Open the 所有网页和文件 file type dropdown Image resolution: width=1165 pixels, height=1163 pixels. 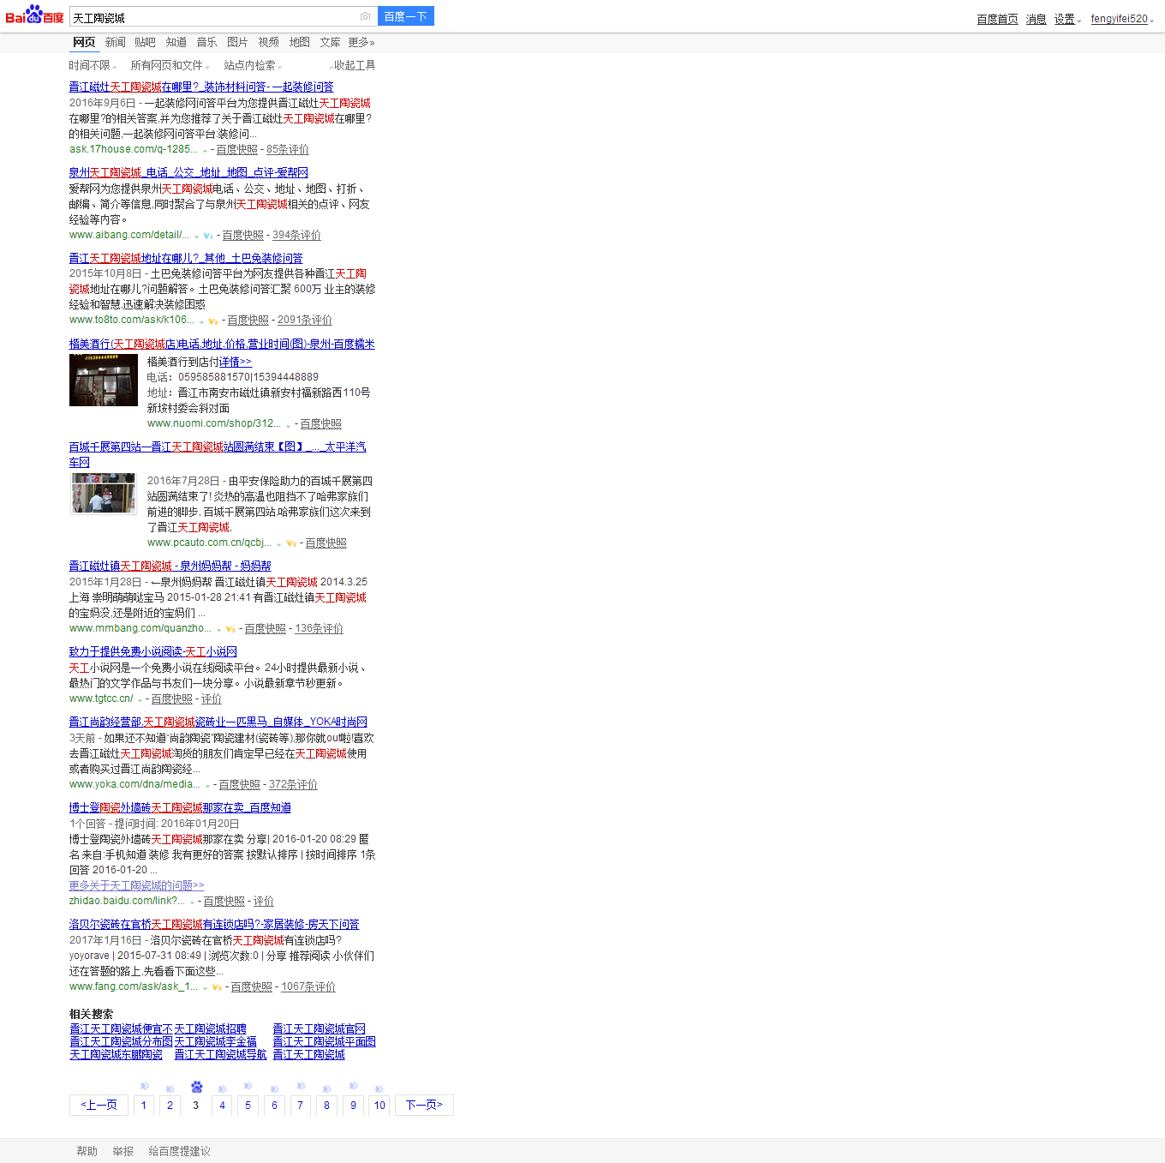click(170, 65)
